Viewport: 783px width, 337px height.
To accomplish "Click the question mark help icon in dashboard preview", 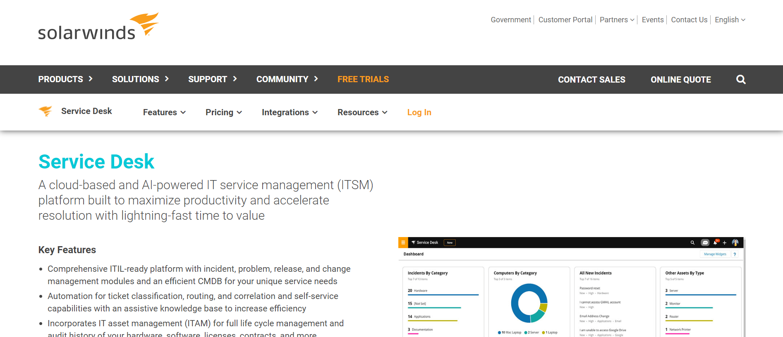I will point(735,254).
